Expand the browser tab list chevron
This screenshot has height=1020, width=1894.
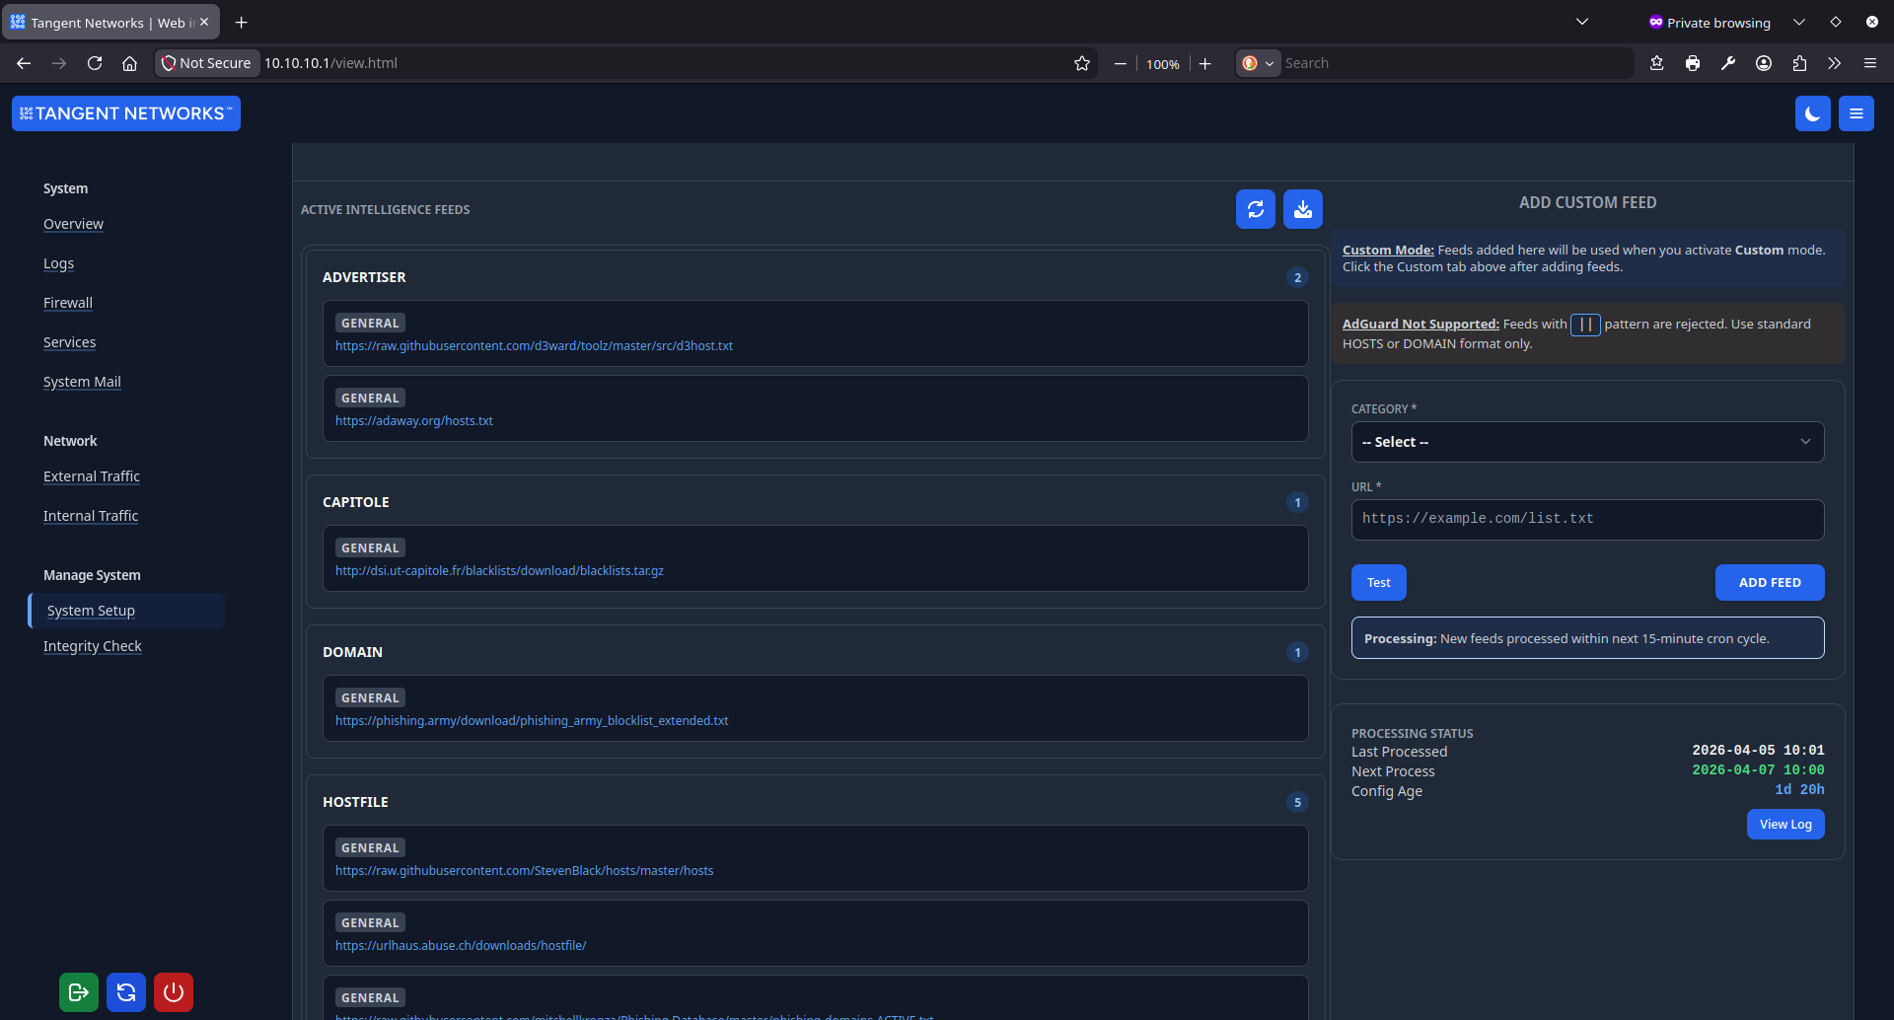(1582, 21)
